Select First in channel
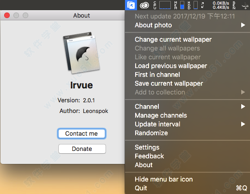 click(157, 75)
